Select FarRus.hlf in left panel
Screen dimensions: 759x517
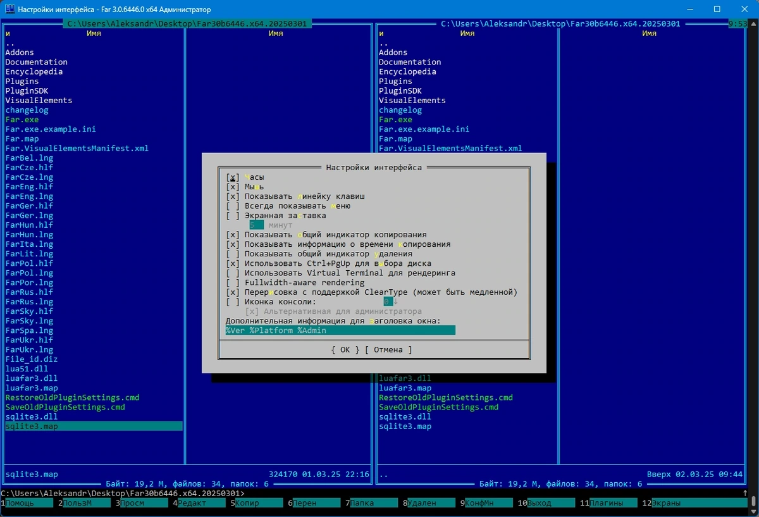(x=29, y=292)
